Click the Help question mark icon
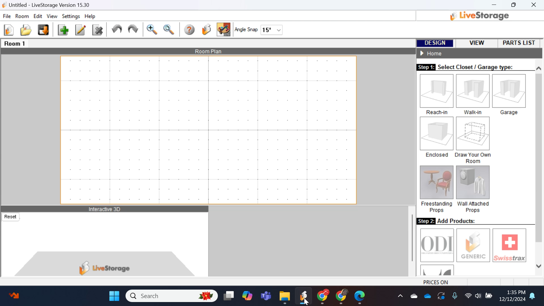Viewport: 544px width, 306px height. point(189,30)
